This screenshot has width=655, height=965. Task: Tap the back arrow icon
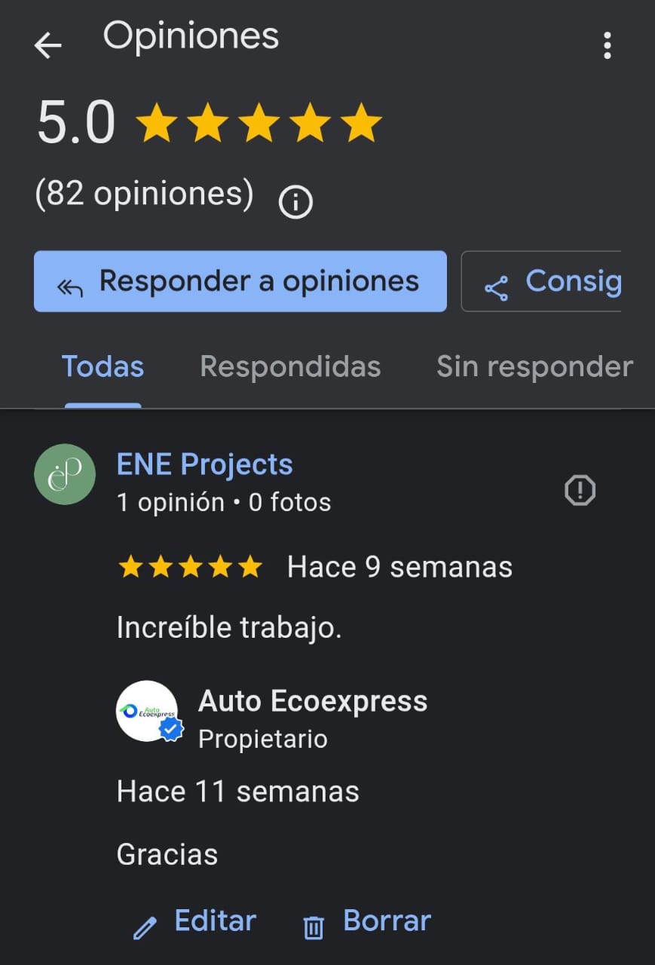click(x=47, y=46)
